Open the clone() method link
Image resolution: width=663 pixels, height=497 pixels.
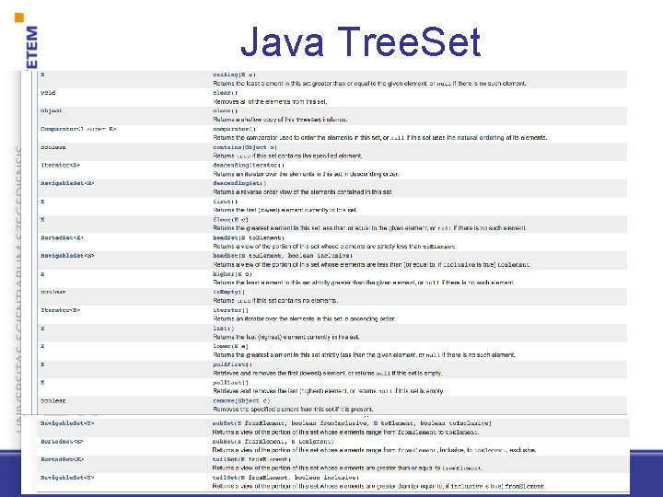click(x=225, y=111)
